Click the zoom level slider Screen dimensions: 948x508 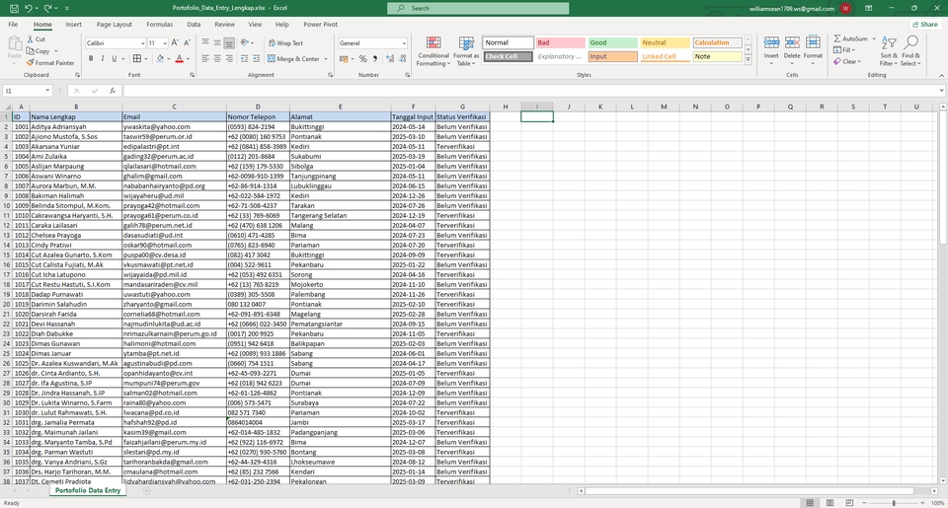tap(894, 502)
